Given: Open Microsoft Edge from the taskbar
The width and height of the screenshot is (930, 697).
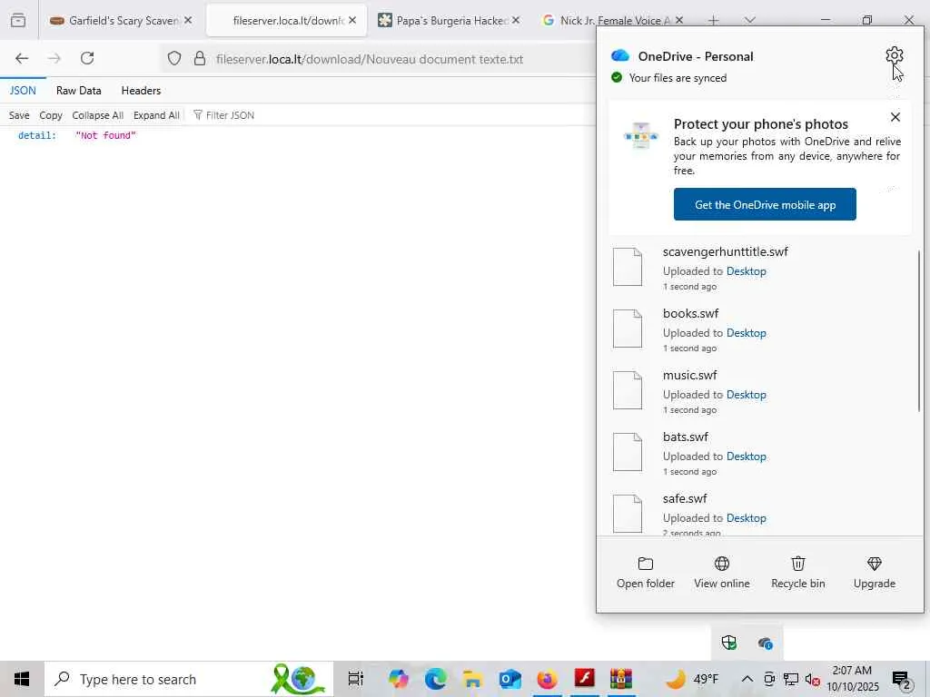Looking at the screenshot, I should click(x=435, y=679).
